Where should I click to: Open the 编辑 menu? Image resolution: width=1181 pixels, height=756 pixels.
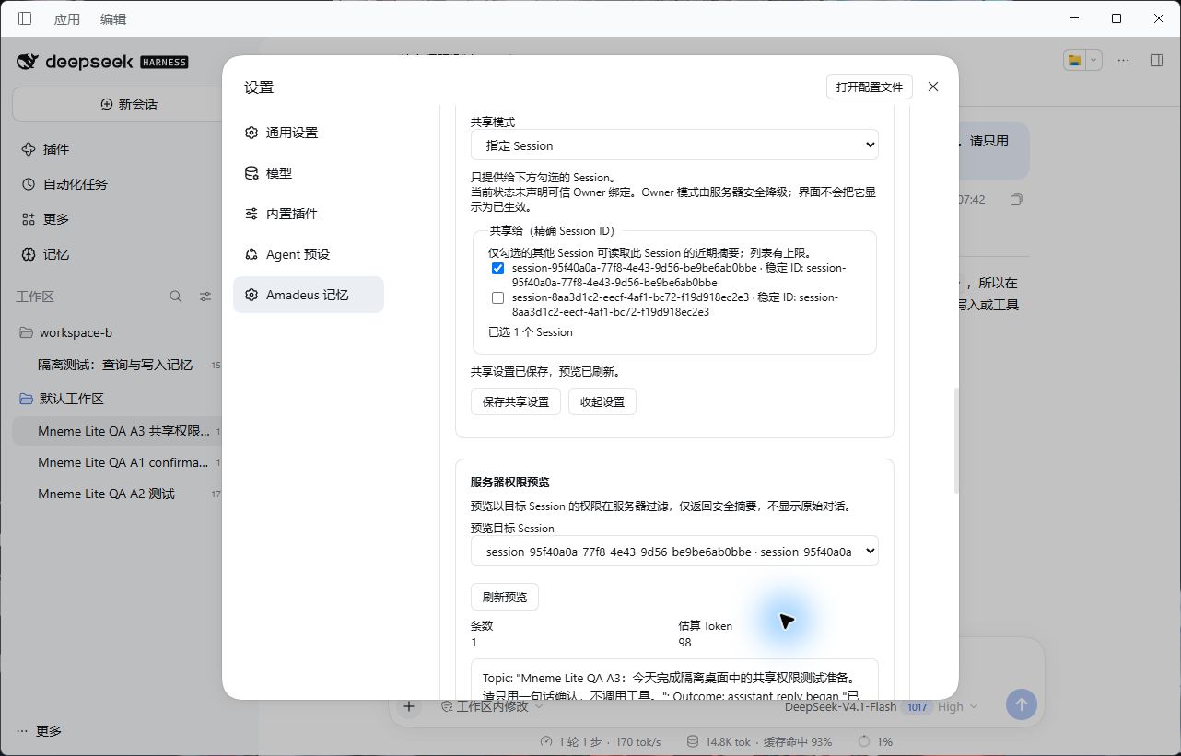click(113, 19)
